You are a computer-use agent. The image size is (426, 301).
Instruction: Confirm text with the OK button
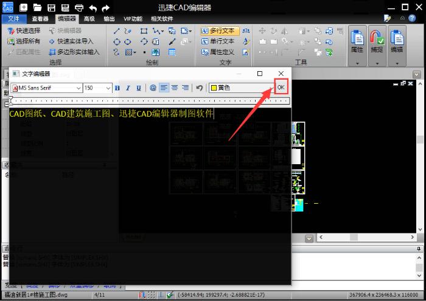tap(281, 87)
